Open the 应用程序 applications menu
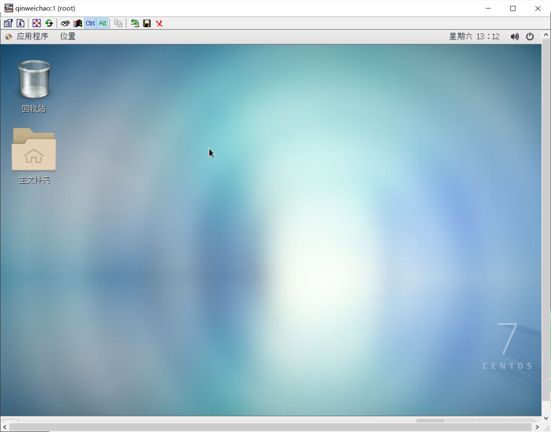 (32, 36)
